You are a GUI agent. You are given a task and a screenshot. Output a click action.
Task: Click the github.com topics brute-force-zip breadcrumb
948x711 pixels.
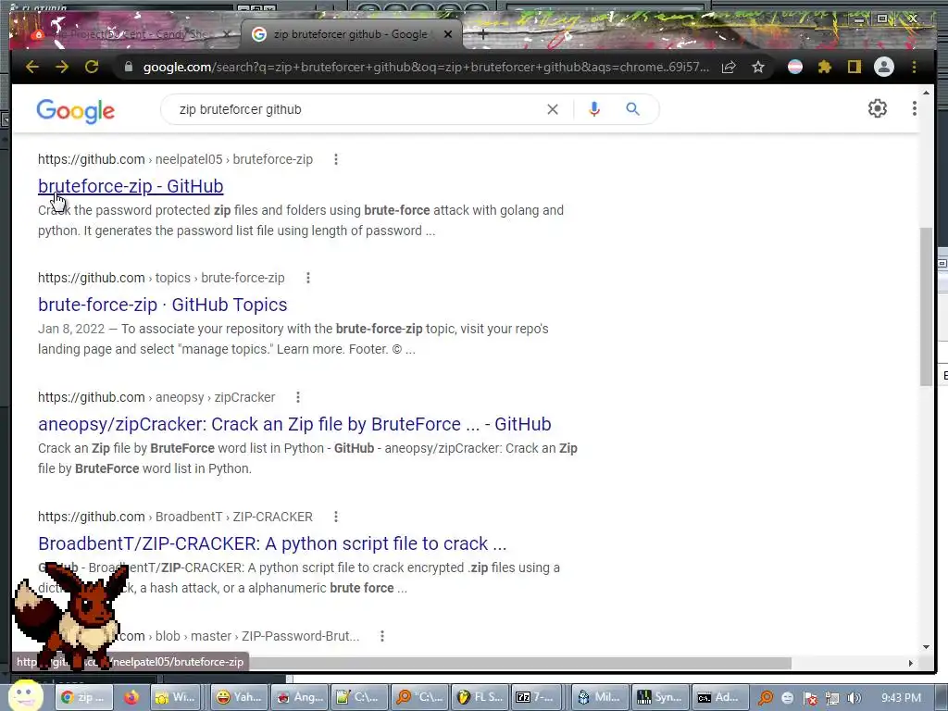tap(161, 278)
